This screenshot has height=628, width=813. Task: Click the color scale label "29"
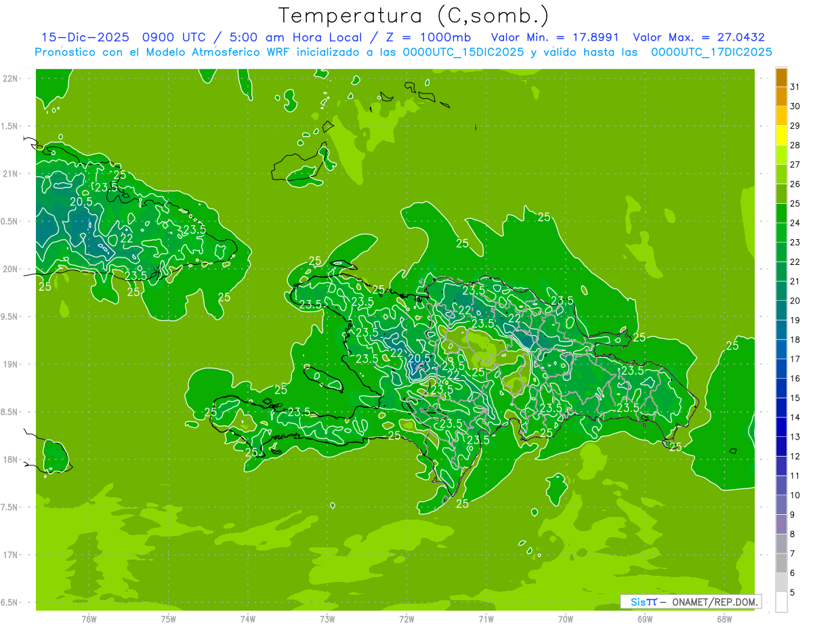click(x=795, y=125)
